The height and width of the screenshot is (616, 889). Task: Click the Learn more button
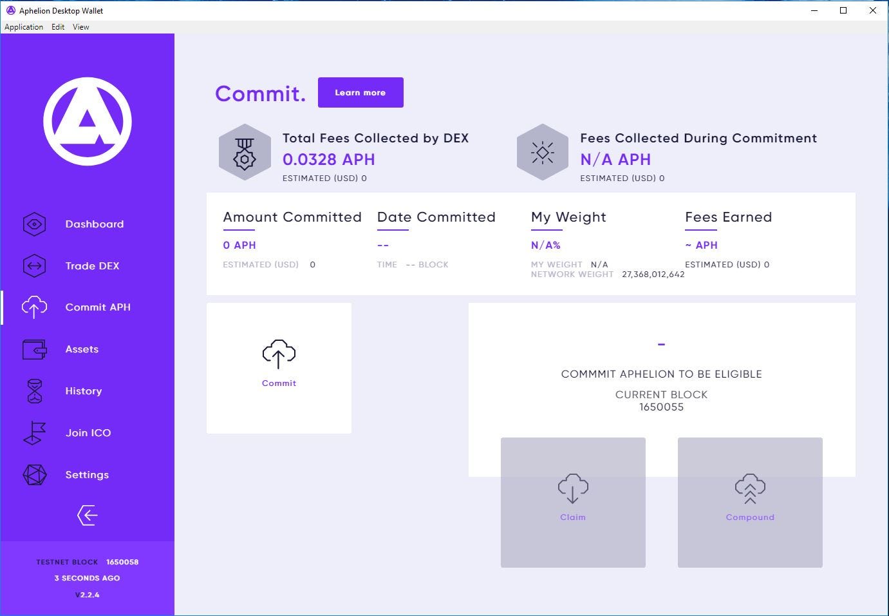(360, 92)
